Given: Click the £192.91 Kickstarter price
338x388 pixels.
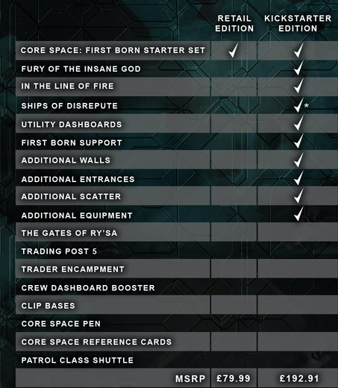Looking at the screenshot, I should pyautogui.click(x=299, y=378).
